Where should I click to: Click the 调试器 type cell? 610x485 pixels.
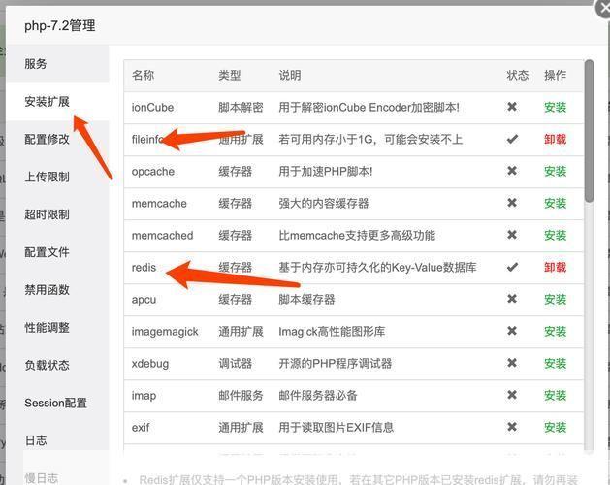tap(236, 363)
